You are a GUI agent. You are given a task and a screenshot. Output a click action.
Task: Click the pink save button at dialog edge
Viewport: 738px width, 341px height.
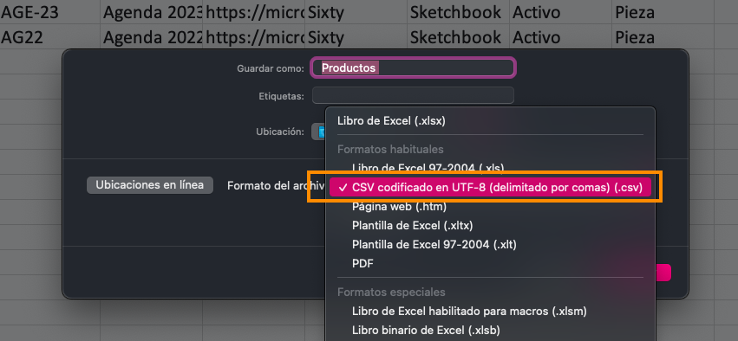pos(663,273)
